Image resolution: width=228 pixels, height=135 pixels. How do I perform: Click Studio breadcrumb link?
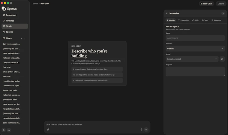click(35, 4)
